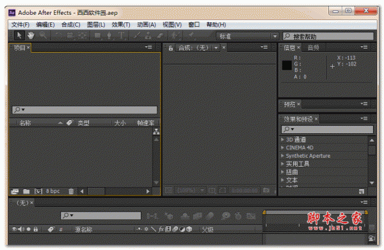Viewport: 384px width, 250px height.
Task: Create a new folder in Project panel
Action: click(x=26, y=192)
